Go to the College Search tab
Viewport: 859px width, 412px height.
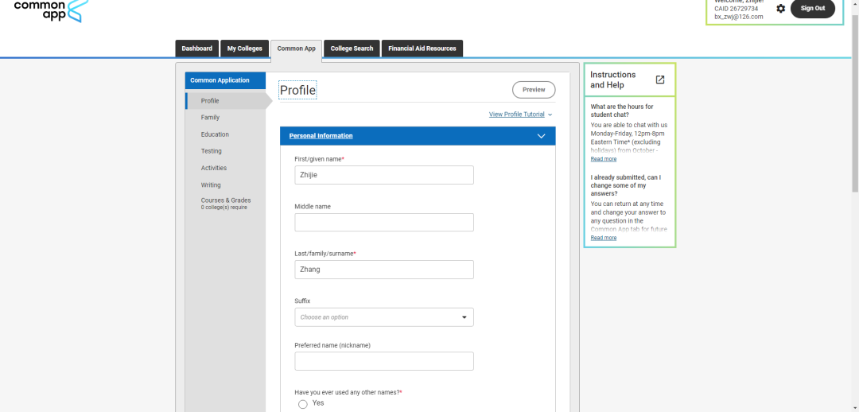click(352, 49)
